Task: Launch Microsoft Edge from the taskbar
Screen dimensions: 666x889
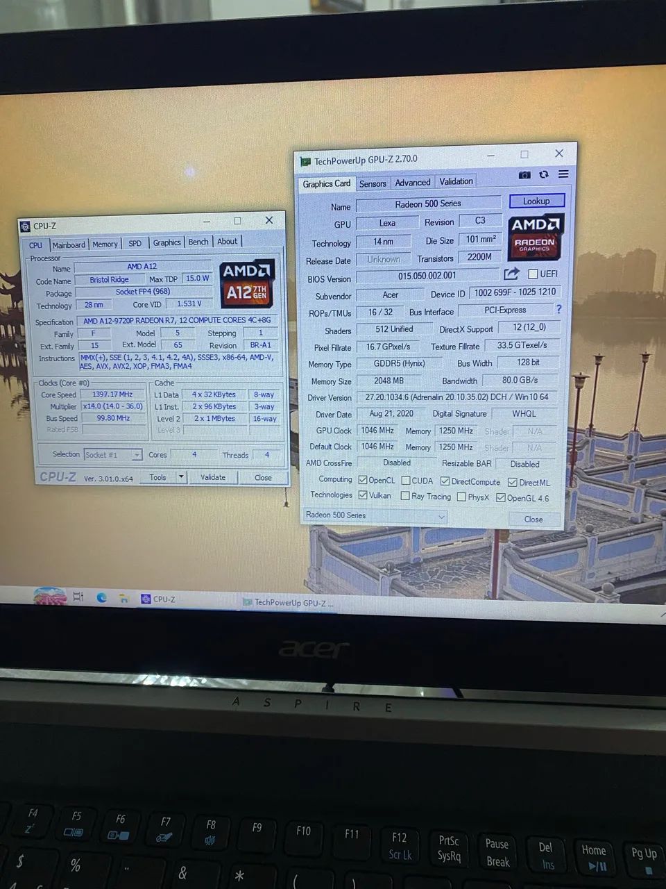Action: (101, 597)
